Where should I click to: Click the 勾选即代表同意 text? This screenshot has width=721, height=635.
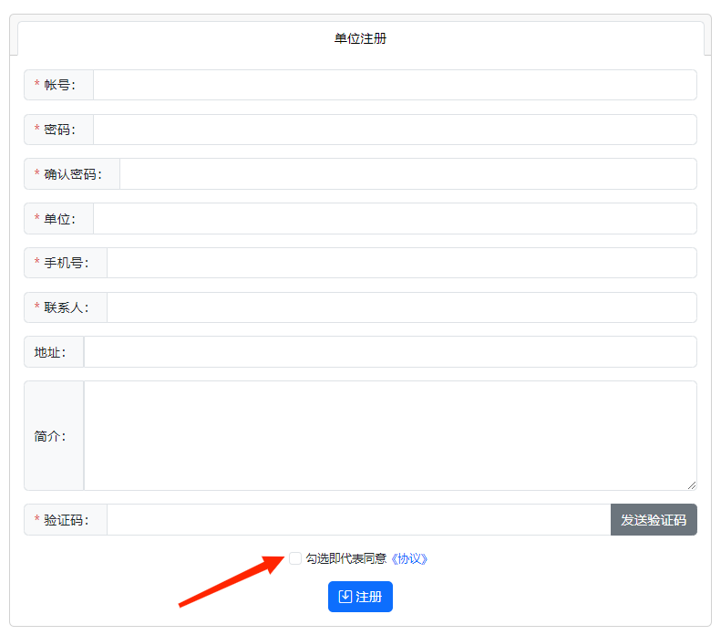(x=346, y=558)
